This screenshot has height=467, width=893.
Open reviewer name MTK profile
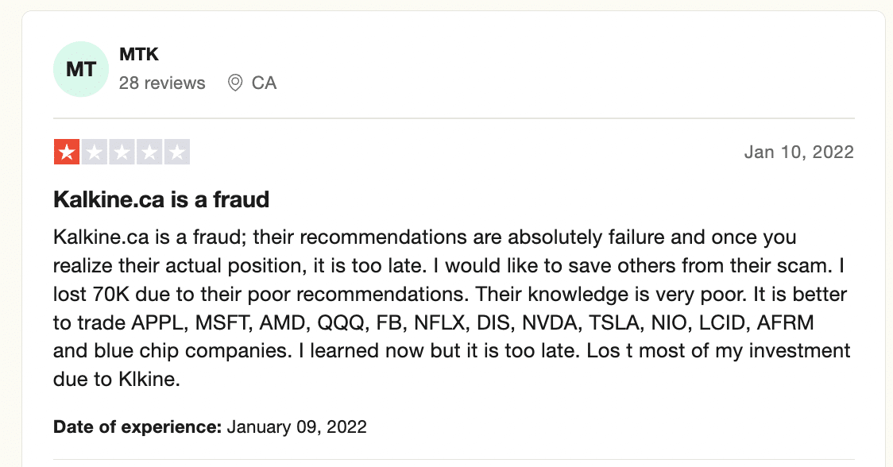click(x=139, y=54)
